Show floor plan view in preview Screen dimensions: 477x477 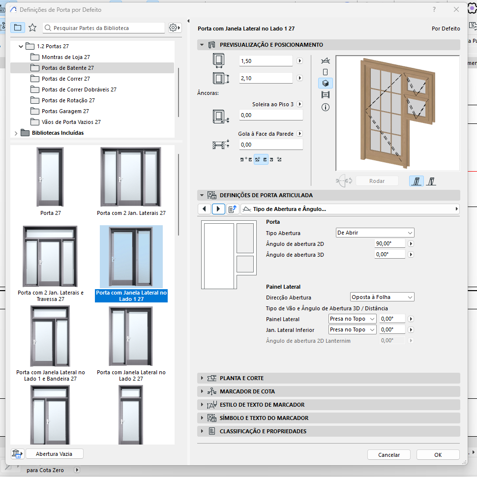coord(325,60)
